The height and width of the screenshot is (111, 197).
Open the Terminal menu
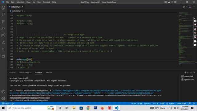46,2
